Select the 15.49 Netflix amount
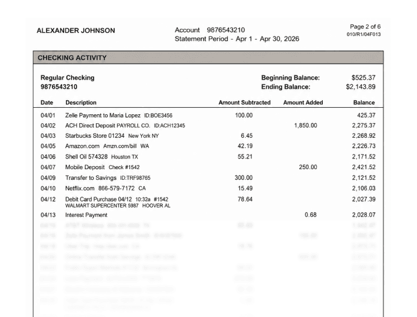The width and height of the screenshot is (417, 317). 245,189
